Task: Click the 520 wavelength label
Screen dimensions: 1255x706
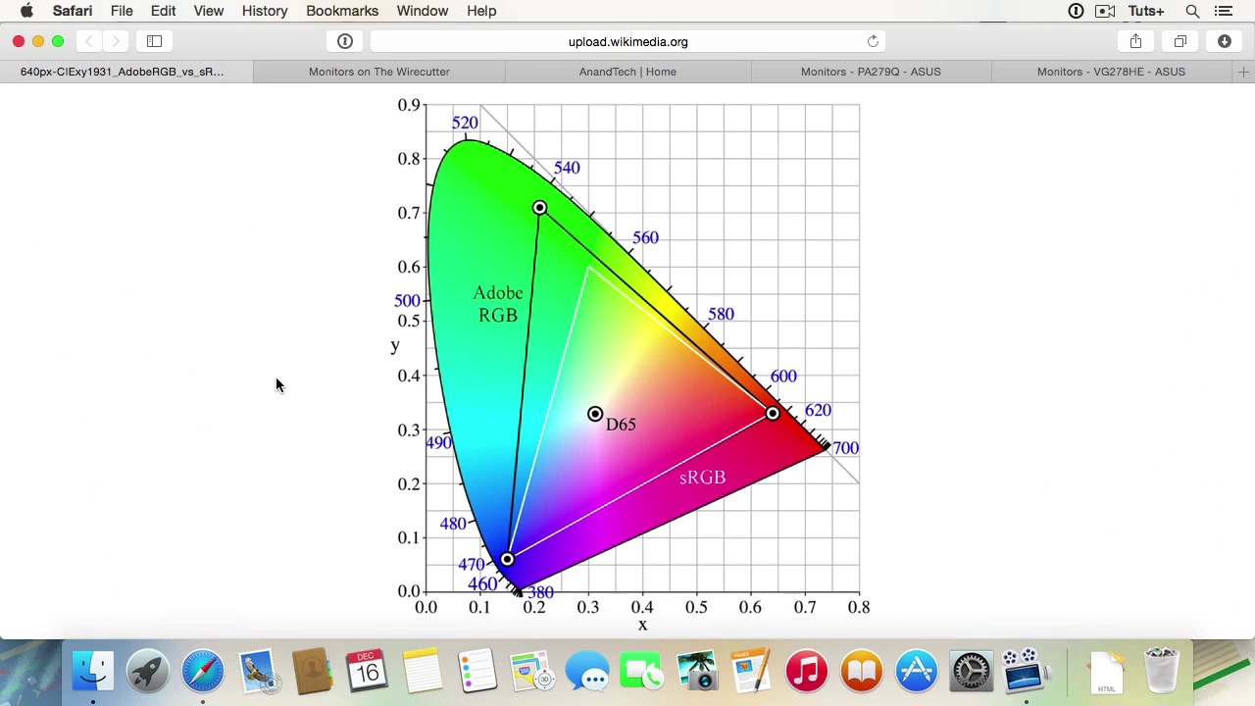Action: point(465,123)
